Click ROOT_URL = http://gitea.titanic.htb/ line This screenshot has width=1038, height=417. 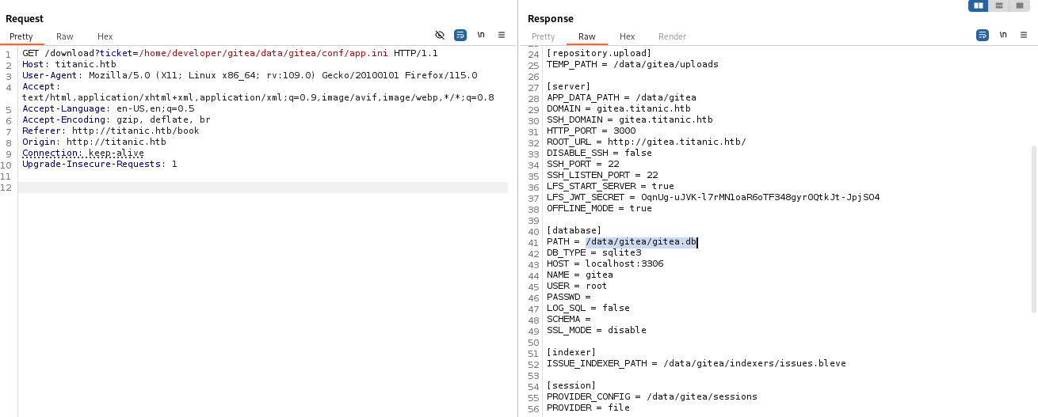click(x=647, y=142)
